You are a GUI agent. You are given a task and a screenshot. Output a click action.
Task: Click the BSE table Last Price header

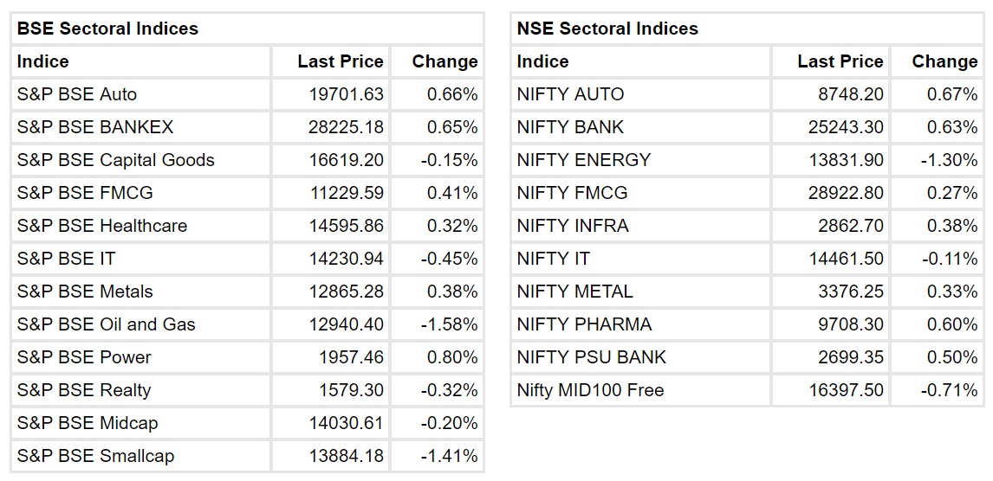coord(340,61)
